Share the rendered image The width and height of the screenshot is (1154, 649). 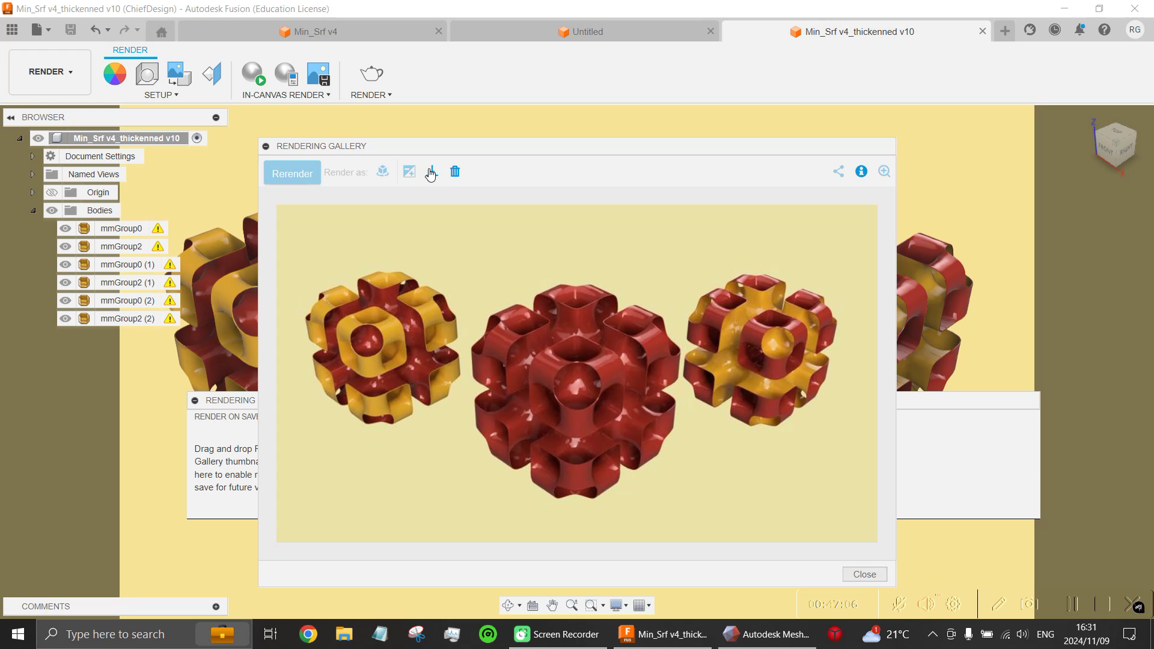(838, 171)
